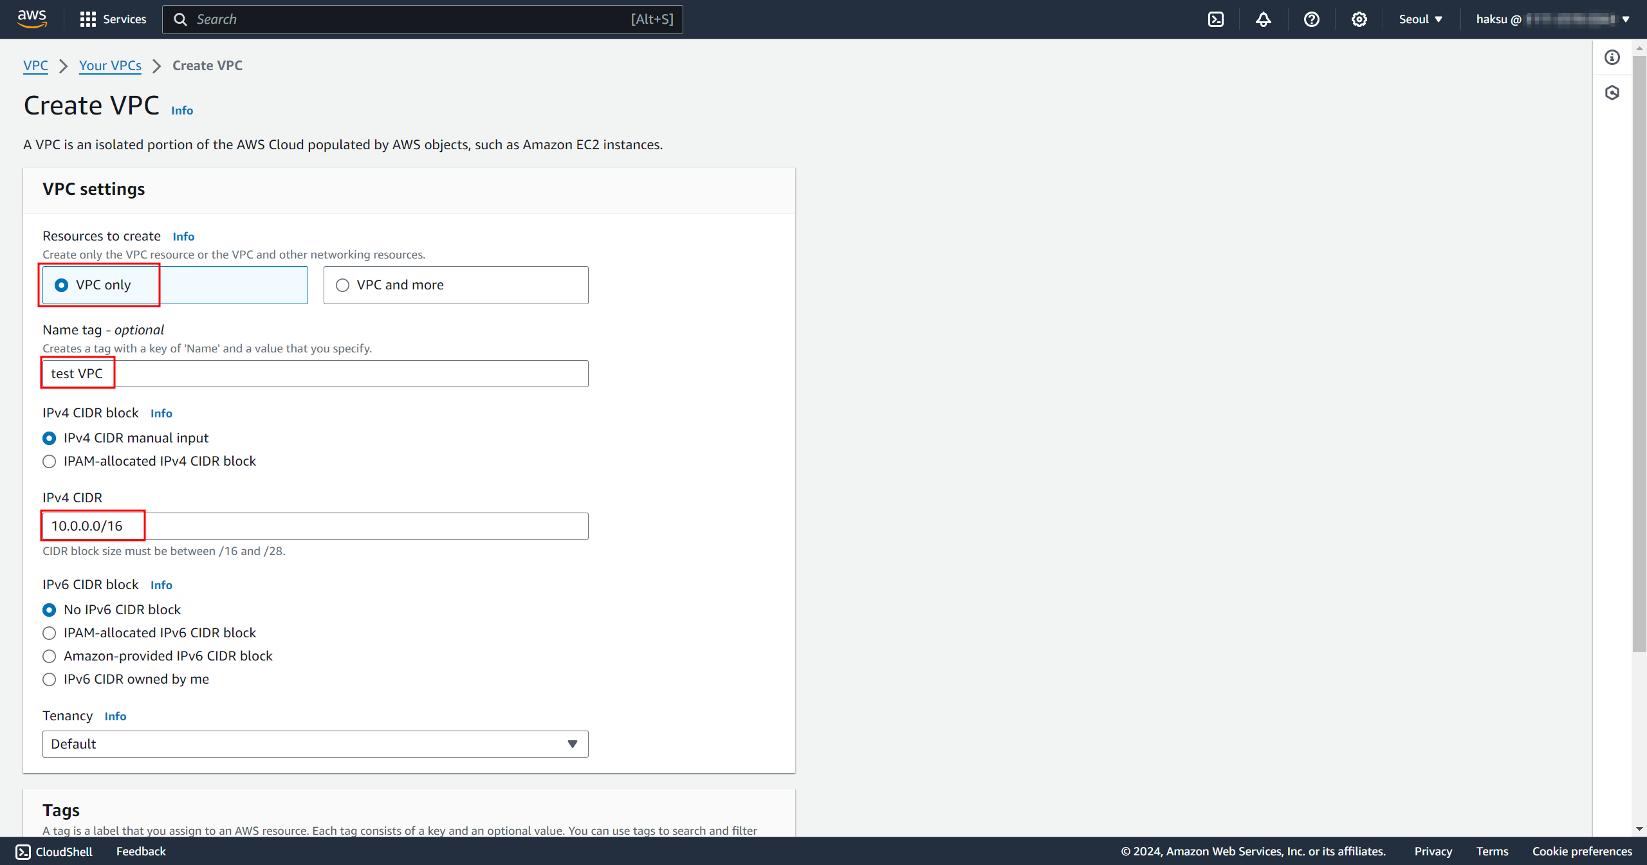Choose Amazon-provided IPv6 CIDR block

(x=50, y=657)
